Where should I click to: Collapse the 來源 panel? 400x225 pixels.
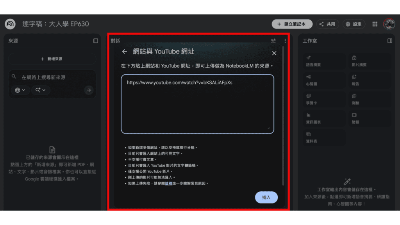click(x=96, y=41)
